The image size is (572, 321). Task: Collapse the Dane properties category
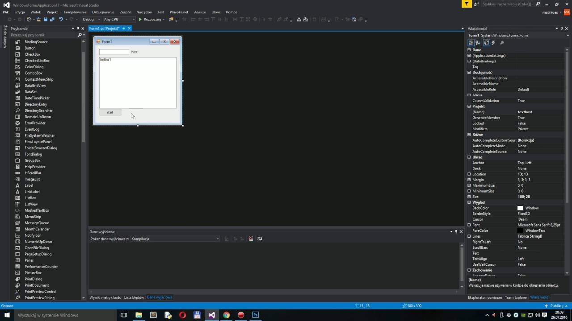(x=469, y=50)
